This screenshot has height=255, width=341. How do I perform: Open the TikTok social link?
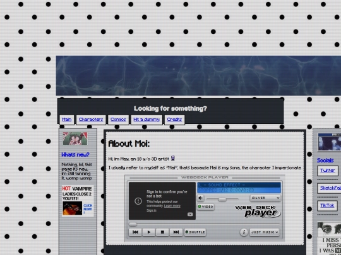pyautogui.click(x=327, y=205)
